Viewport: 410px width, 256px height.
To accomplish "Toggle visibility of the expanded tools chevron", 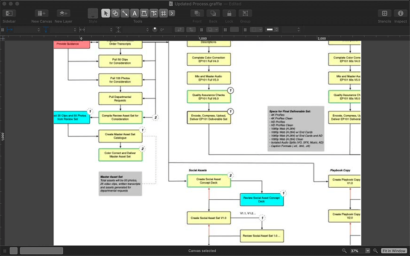I will (172, 13).
